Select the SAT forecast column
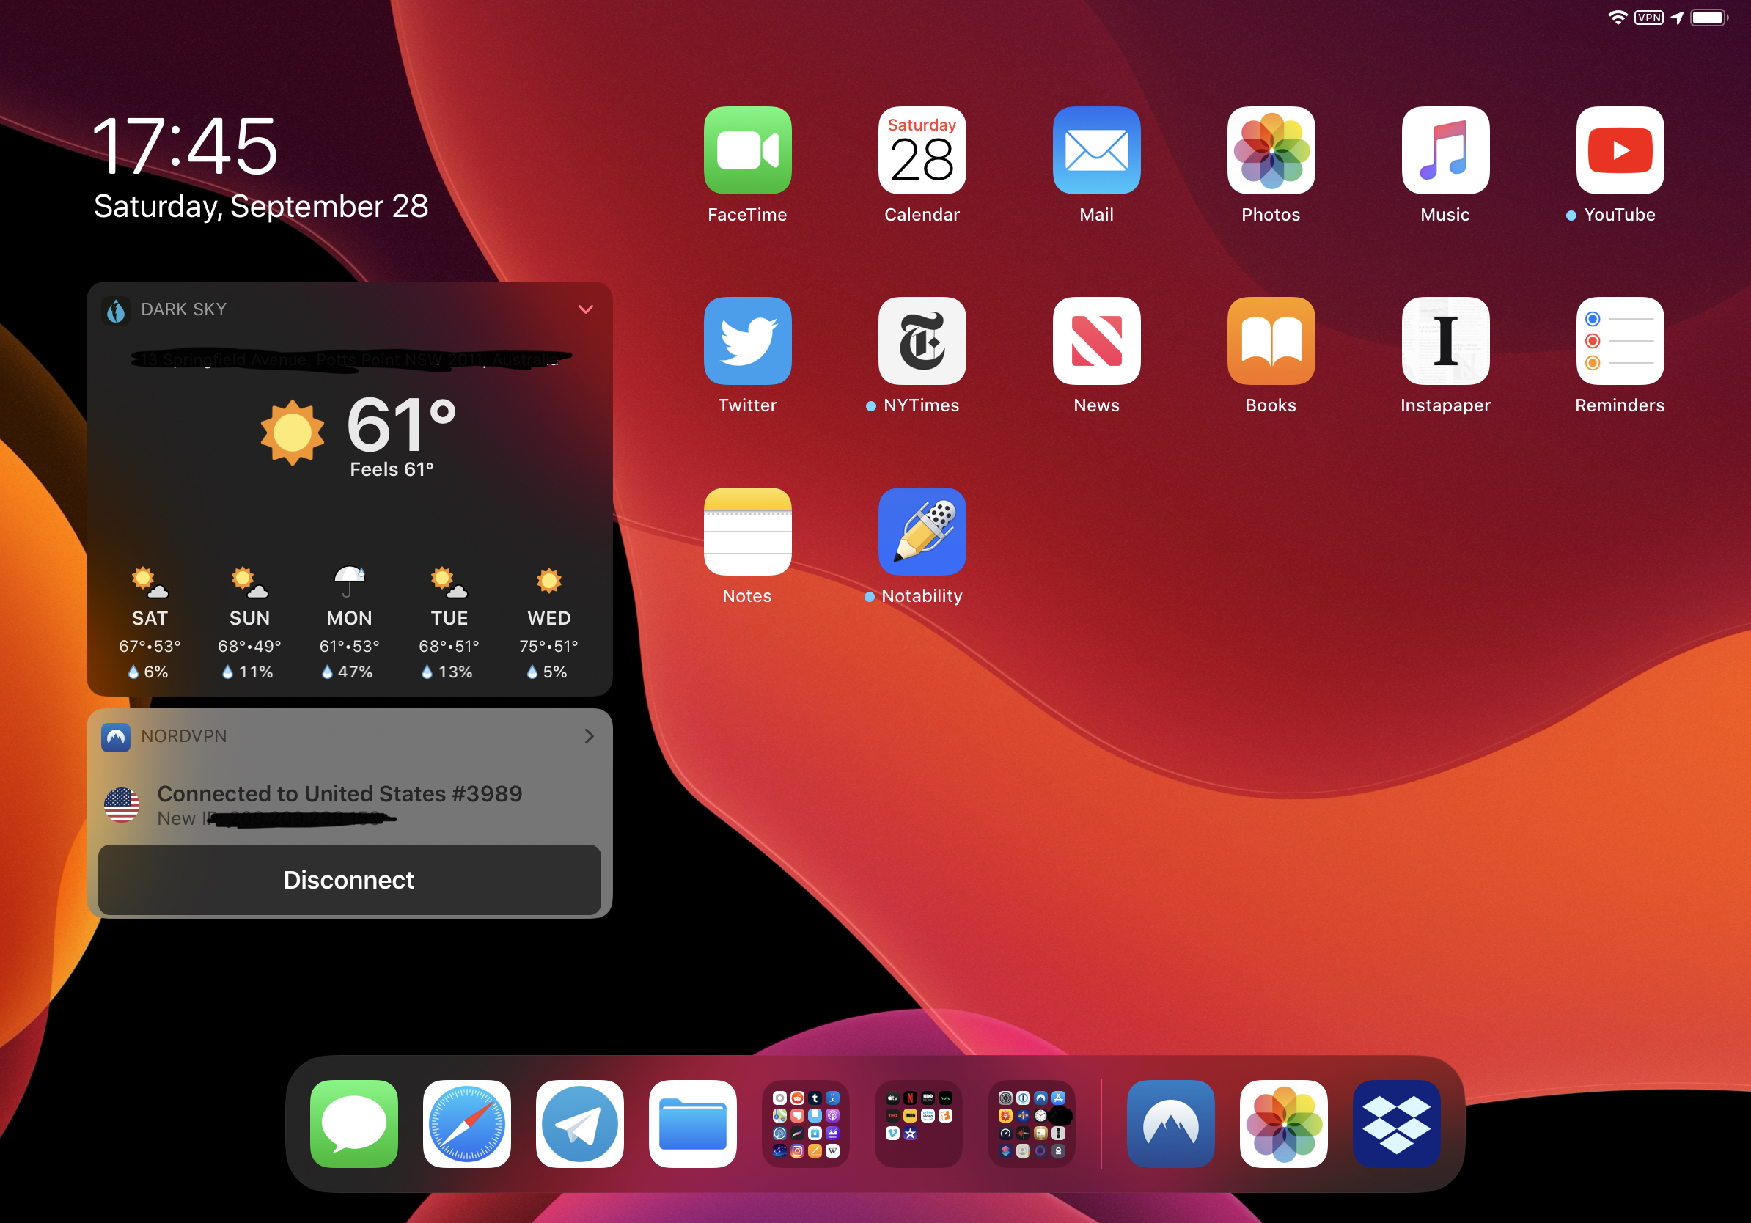The image size is (1751, 1223). pyautogui.click(x=150, y=623)
